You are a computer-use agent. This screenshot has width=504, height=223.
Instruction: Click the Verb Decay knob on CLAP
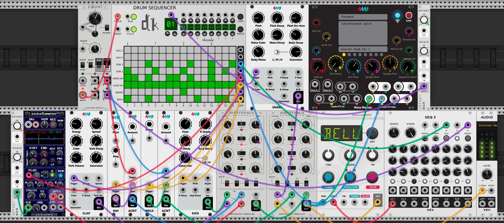point(96,141)
